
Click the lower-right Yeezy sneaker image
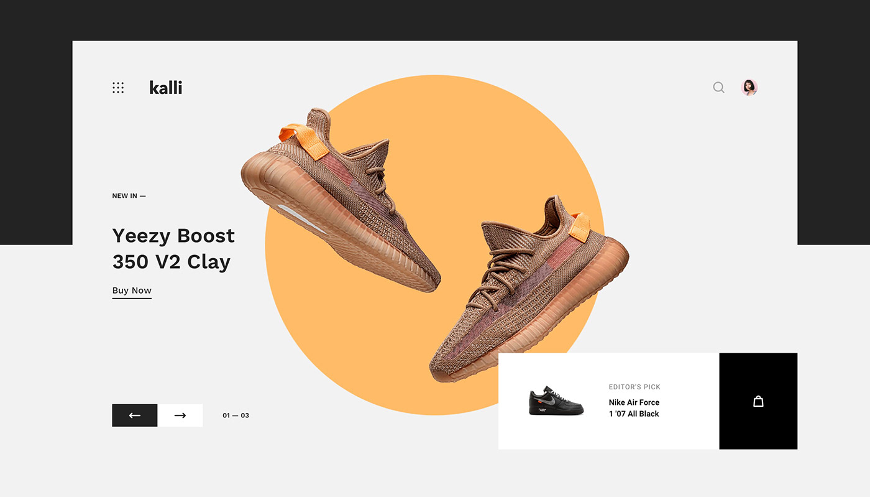[x=529, y=289]
